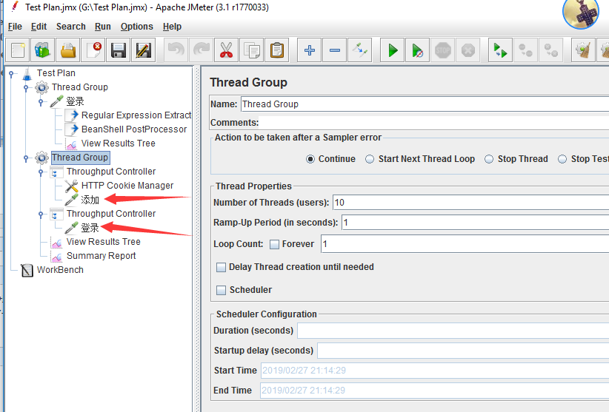
Task: Click the Start Time field
Action: click(435, 371)
